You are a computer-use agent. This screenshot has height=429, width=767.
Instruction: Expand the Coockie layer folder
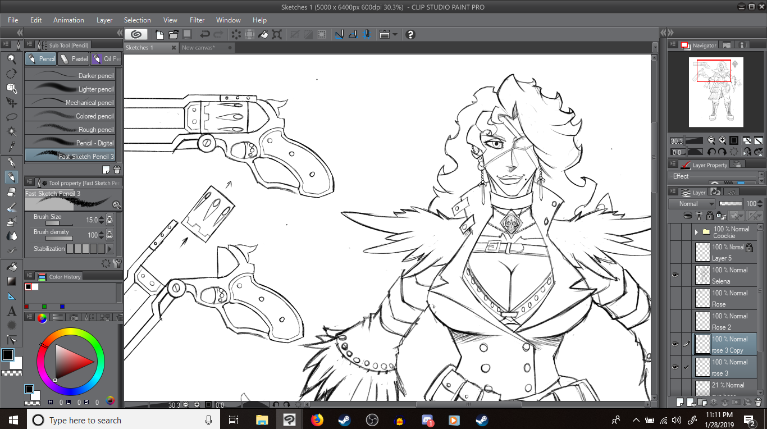pyautogui.click(x=696, y=231)
